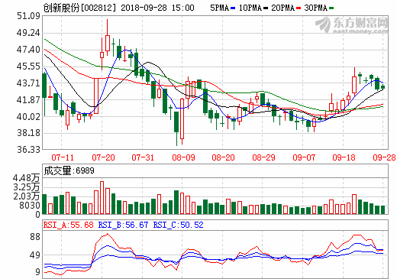Click the 41.87 price axis label
This screenshot has width=397, height=279.
(x=28, y=100)
